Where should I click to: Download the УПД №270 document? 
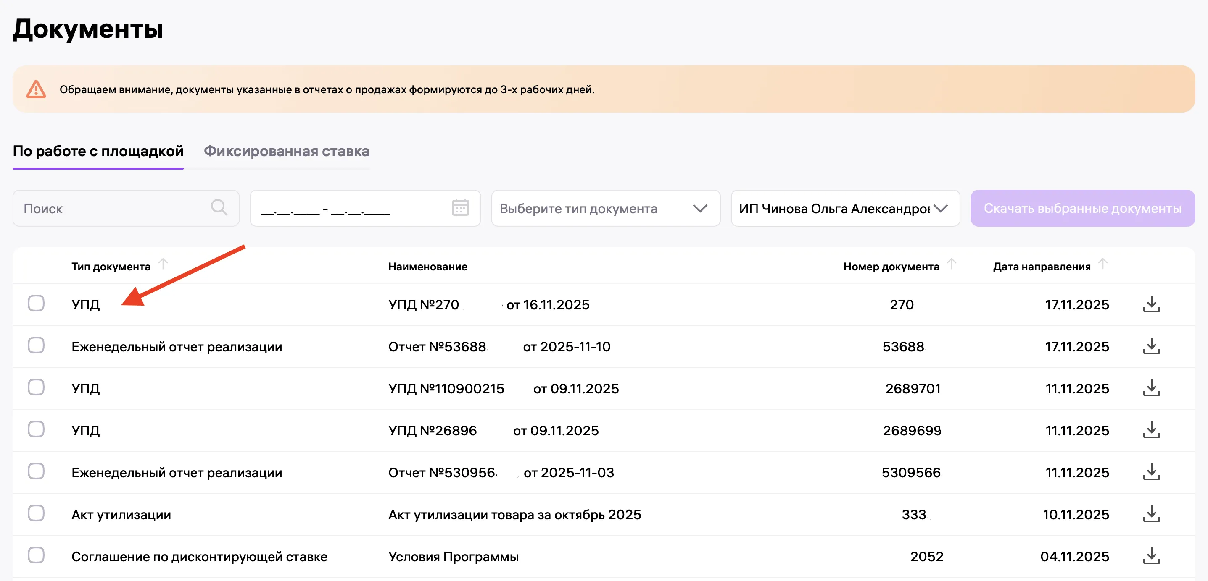tap(1153, 304)
